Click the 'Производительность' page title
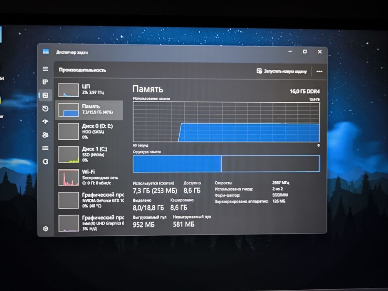 (x=82, y=70)
